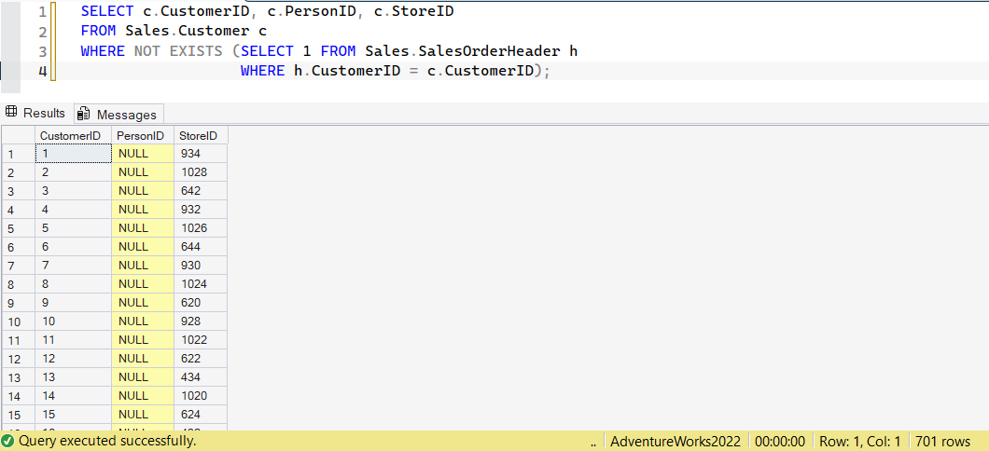This screenshot has width=989, height=451.
Task: Select row header number 15
Action: pyautogui.click(x=18, y=415)
